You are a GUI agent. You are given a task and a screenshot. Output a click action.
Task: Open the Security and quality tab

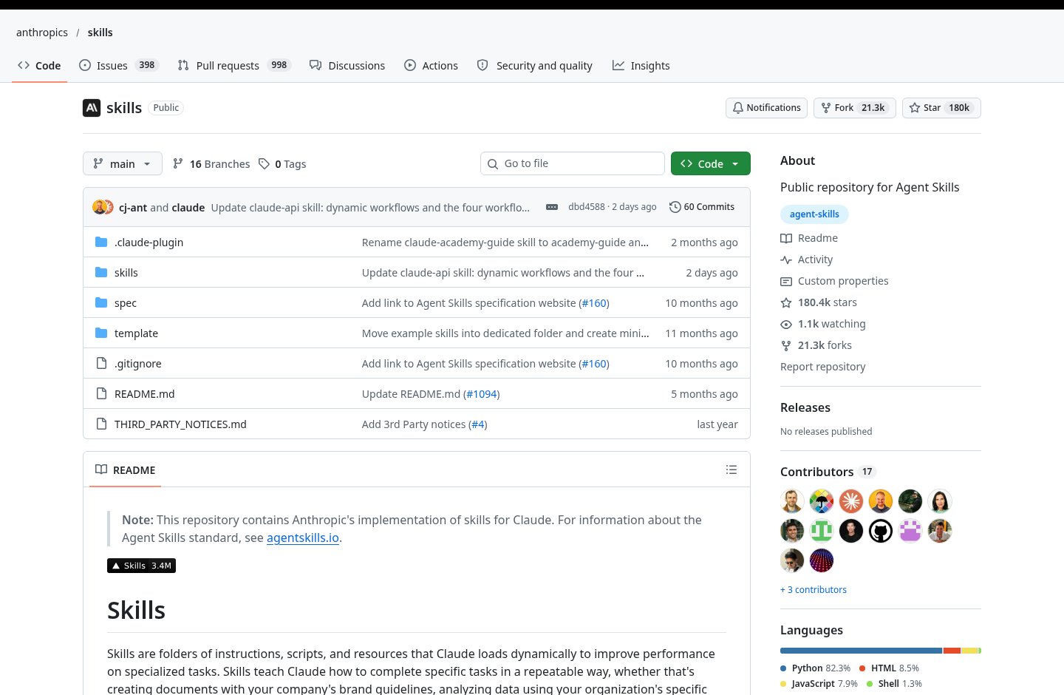[535, 65]
